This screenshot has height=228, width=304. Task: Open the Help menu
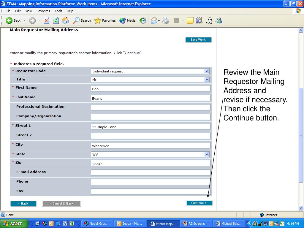coord(70,11)
